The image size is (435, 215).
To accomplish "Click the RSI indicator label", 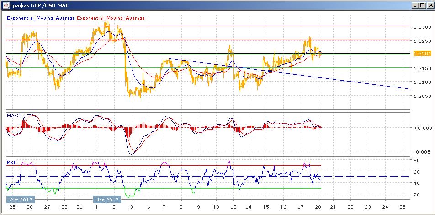I will pos(10,162).
